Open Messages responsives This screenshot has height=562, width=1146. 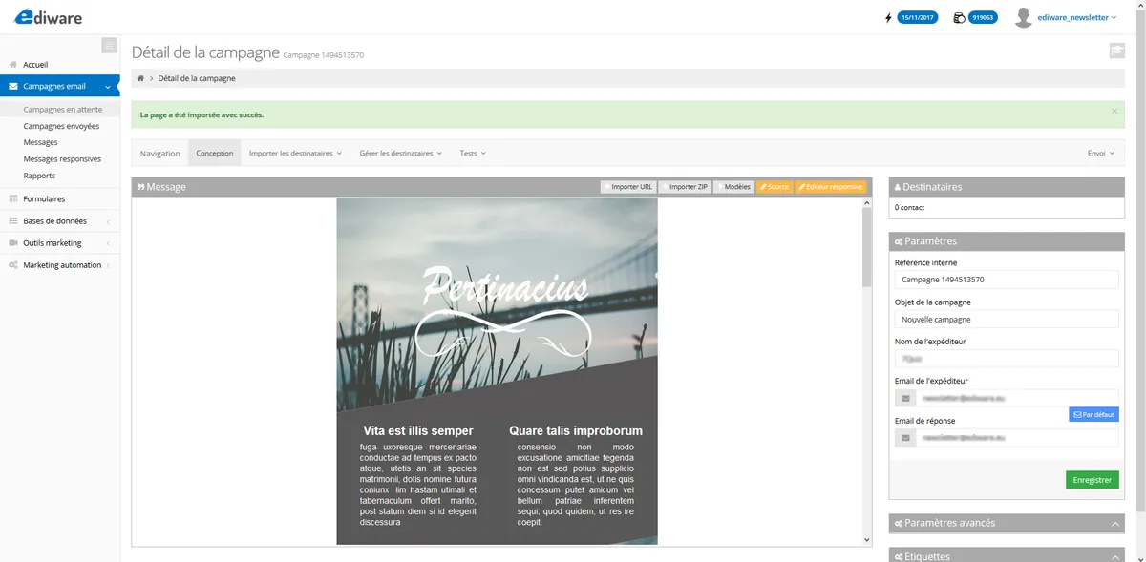pyautogui.click(x=62, y=159)
